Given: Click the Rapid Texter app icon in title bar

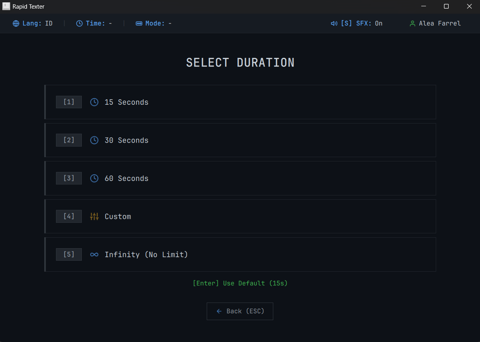Looking at the screenshot, I should click(6, 6).
